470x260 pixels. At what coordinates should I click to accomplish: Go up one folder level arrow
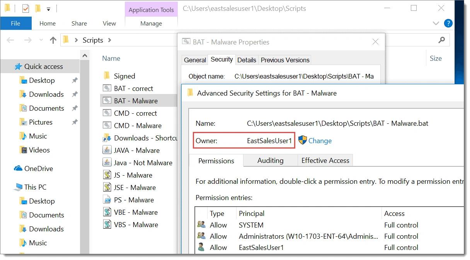click(53, 40)
